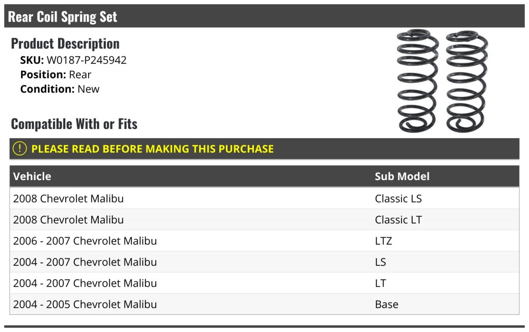
Task: Click the Sub Model column header
Action: [x=402, y=176]
